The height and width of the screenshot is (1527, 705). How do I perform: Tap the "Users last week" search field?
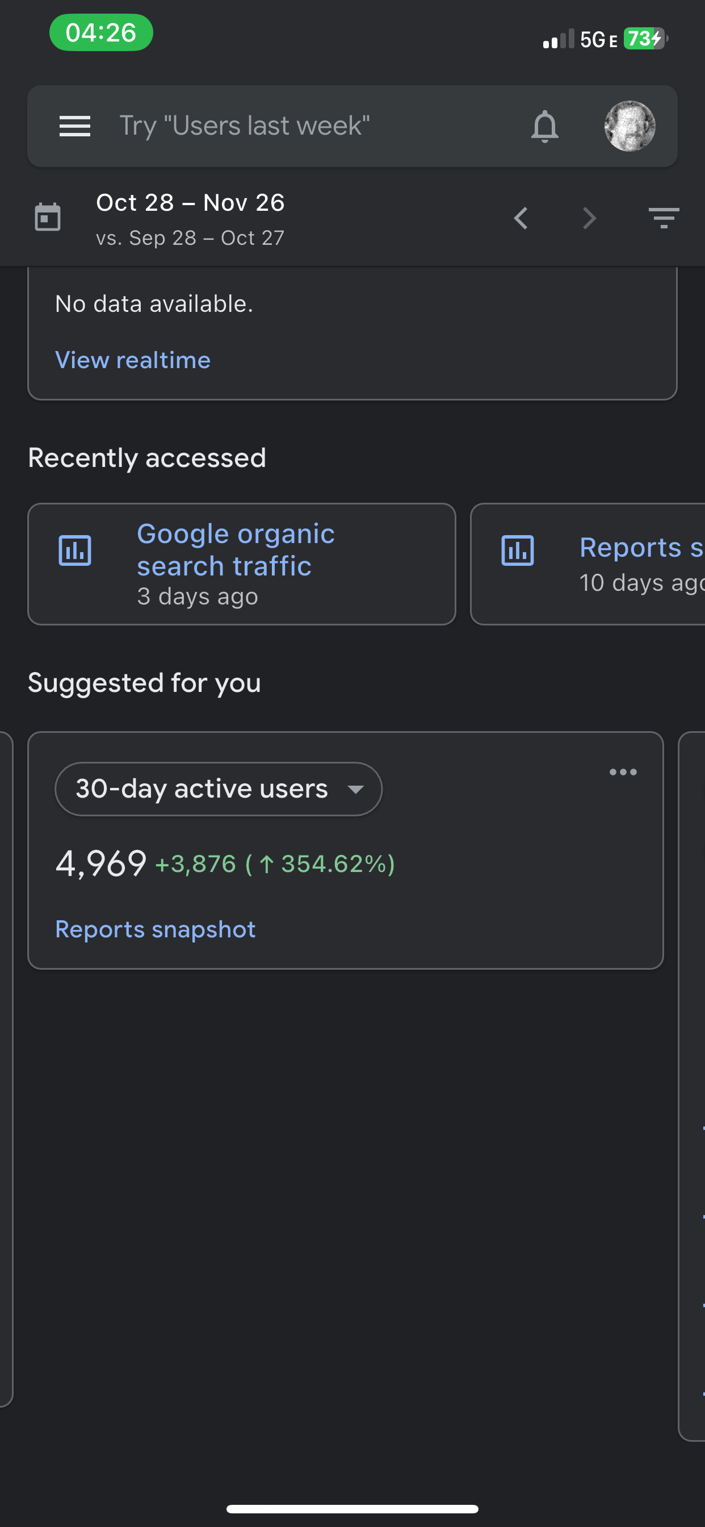[x=245, y=126]
